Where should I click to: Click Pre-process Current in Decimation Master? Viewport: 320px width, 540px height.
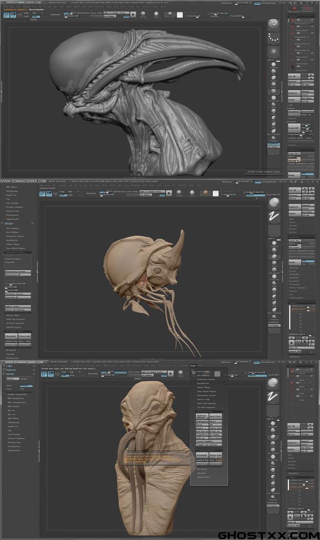pyautogui.click(x=18, y=271)
